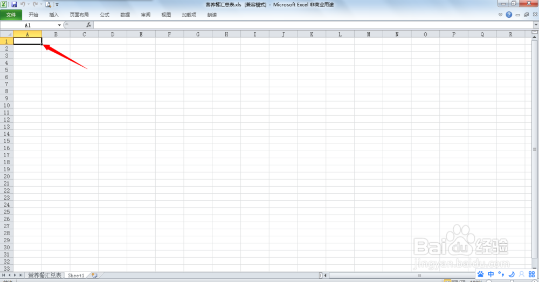Switch to the 页面布局 ribbon tab
The height and width of the screenshot is (282, 539).
point(79,15)
